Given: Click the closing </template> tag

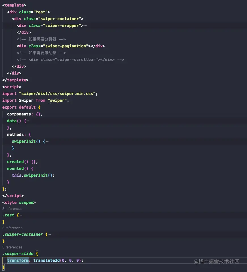Looking at the screenshot, I should pos(15,80).
